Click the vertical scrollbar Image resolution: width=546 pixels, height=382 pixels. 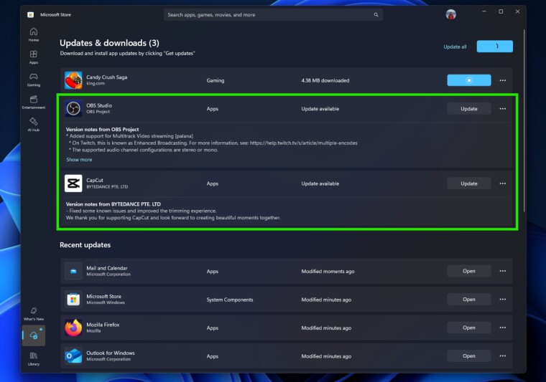tap(524, 120)
